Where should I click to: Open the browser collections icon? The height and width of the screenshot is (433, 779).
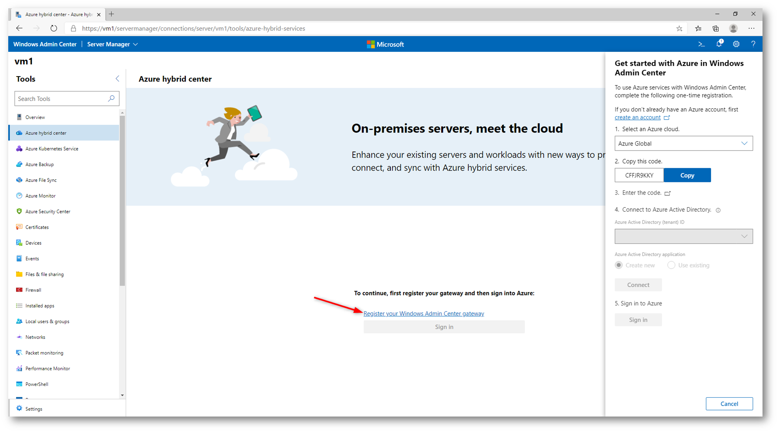716,28
